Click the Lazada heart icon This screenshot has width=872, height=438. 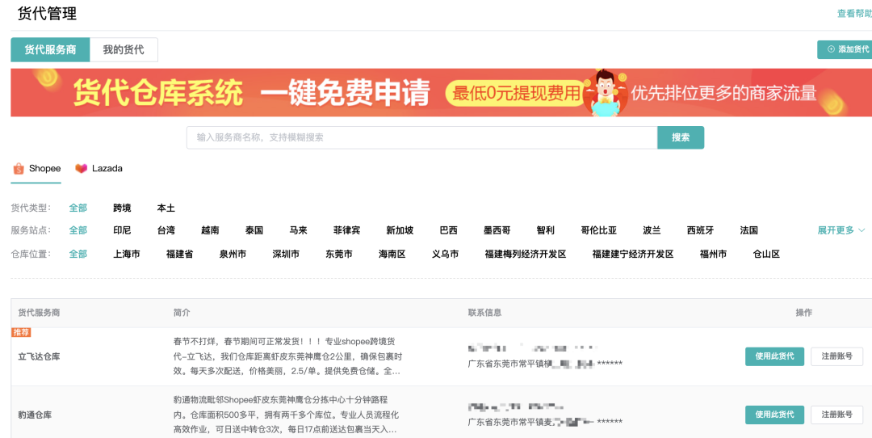click(x=82, y=169)
